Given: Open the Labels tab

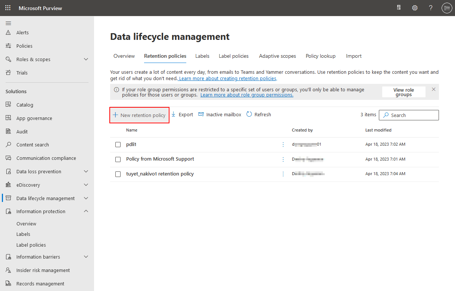Looking at the screenshot, I should (x=202, y=56).
